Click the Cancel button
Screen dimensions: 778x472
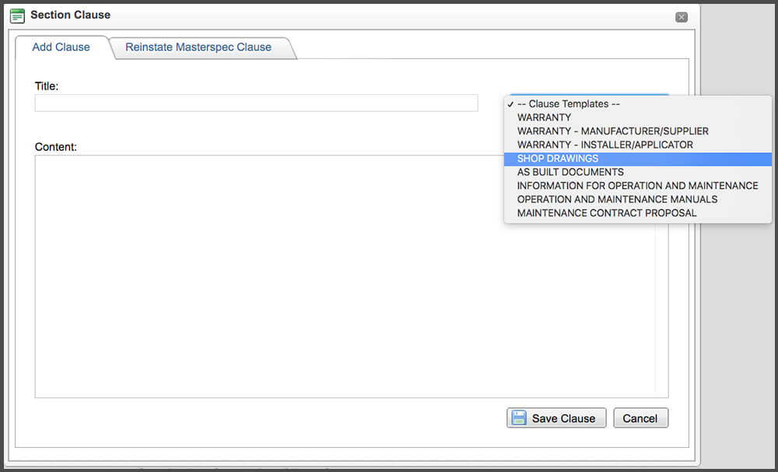point(640,418)
